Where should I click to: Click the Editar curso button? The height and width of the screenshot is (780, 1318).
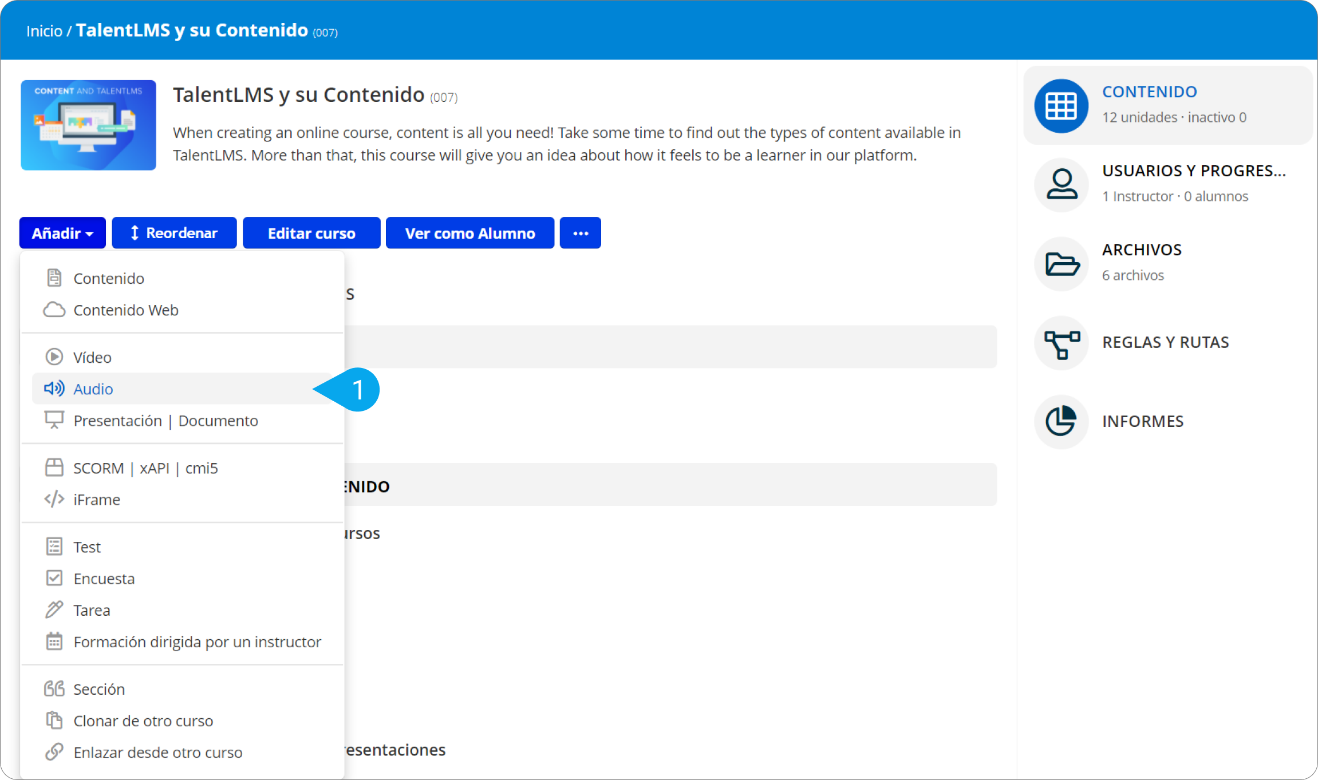point(311,233)
